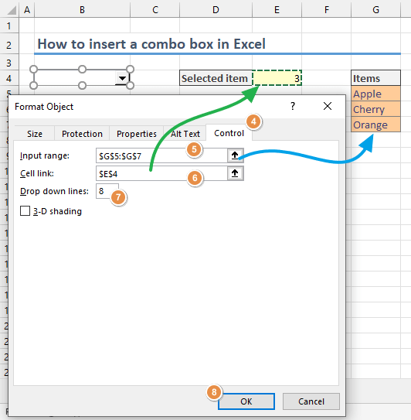Select column A header
This screenshot has height=420, width=411.
click(x=27, y=10)
